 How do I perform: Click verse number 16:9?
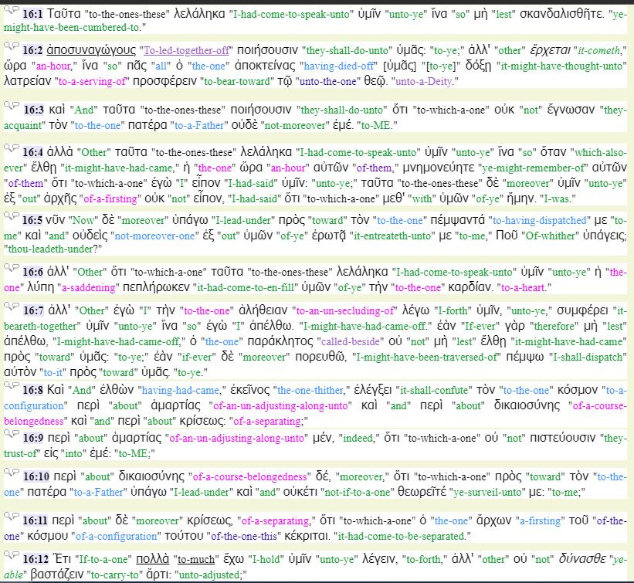click(33, 439)
